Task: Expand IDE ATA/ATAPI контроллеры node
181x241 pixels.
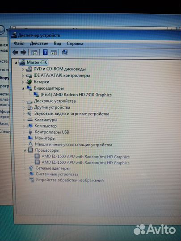Action: [23, 76]
